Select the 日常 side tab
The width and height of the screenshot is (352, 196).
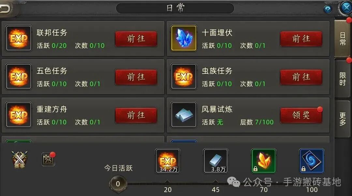coord(342,38)
